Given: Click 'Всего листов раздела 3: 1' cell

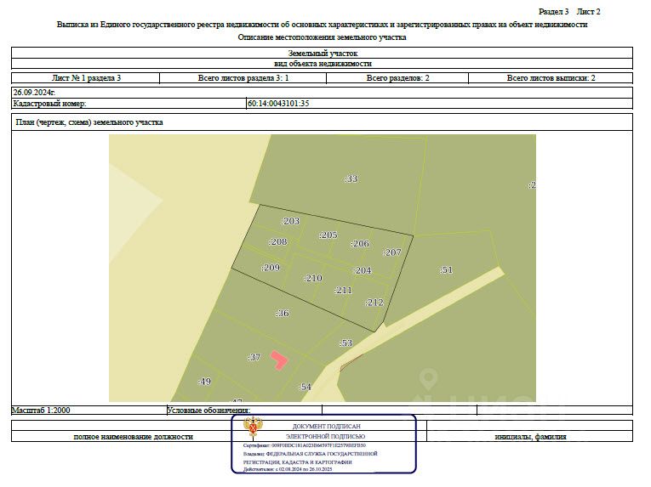Looking at the screenshot, I should (243, 78).
